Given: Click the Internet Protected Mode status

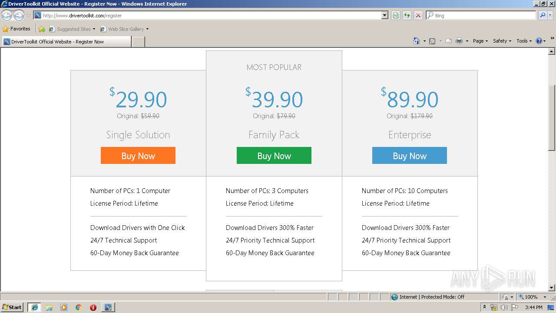Looking at the screenshot, I should (428, 297).
